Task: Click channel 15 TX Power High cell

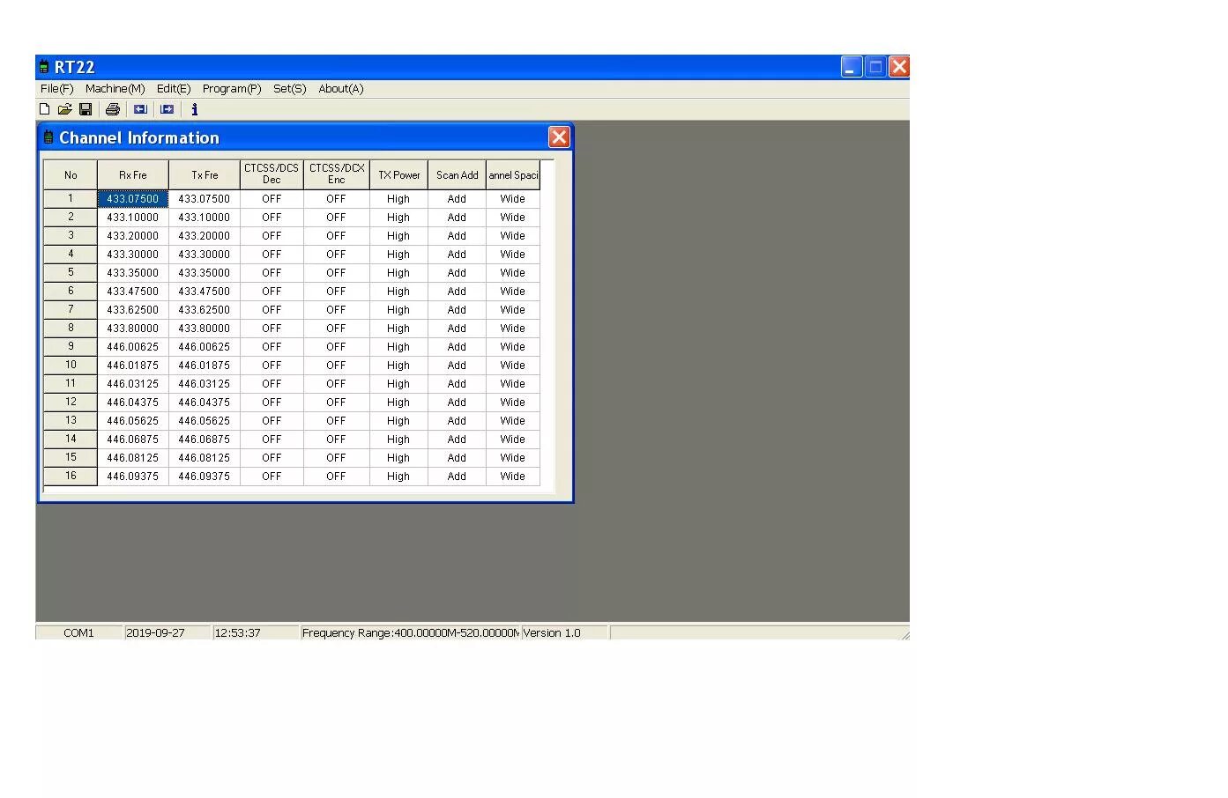Action: 399,458
